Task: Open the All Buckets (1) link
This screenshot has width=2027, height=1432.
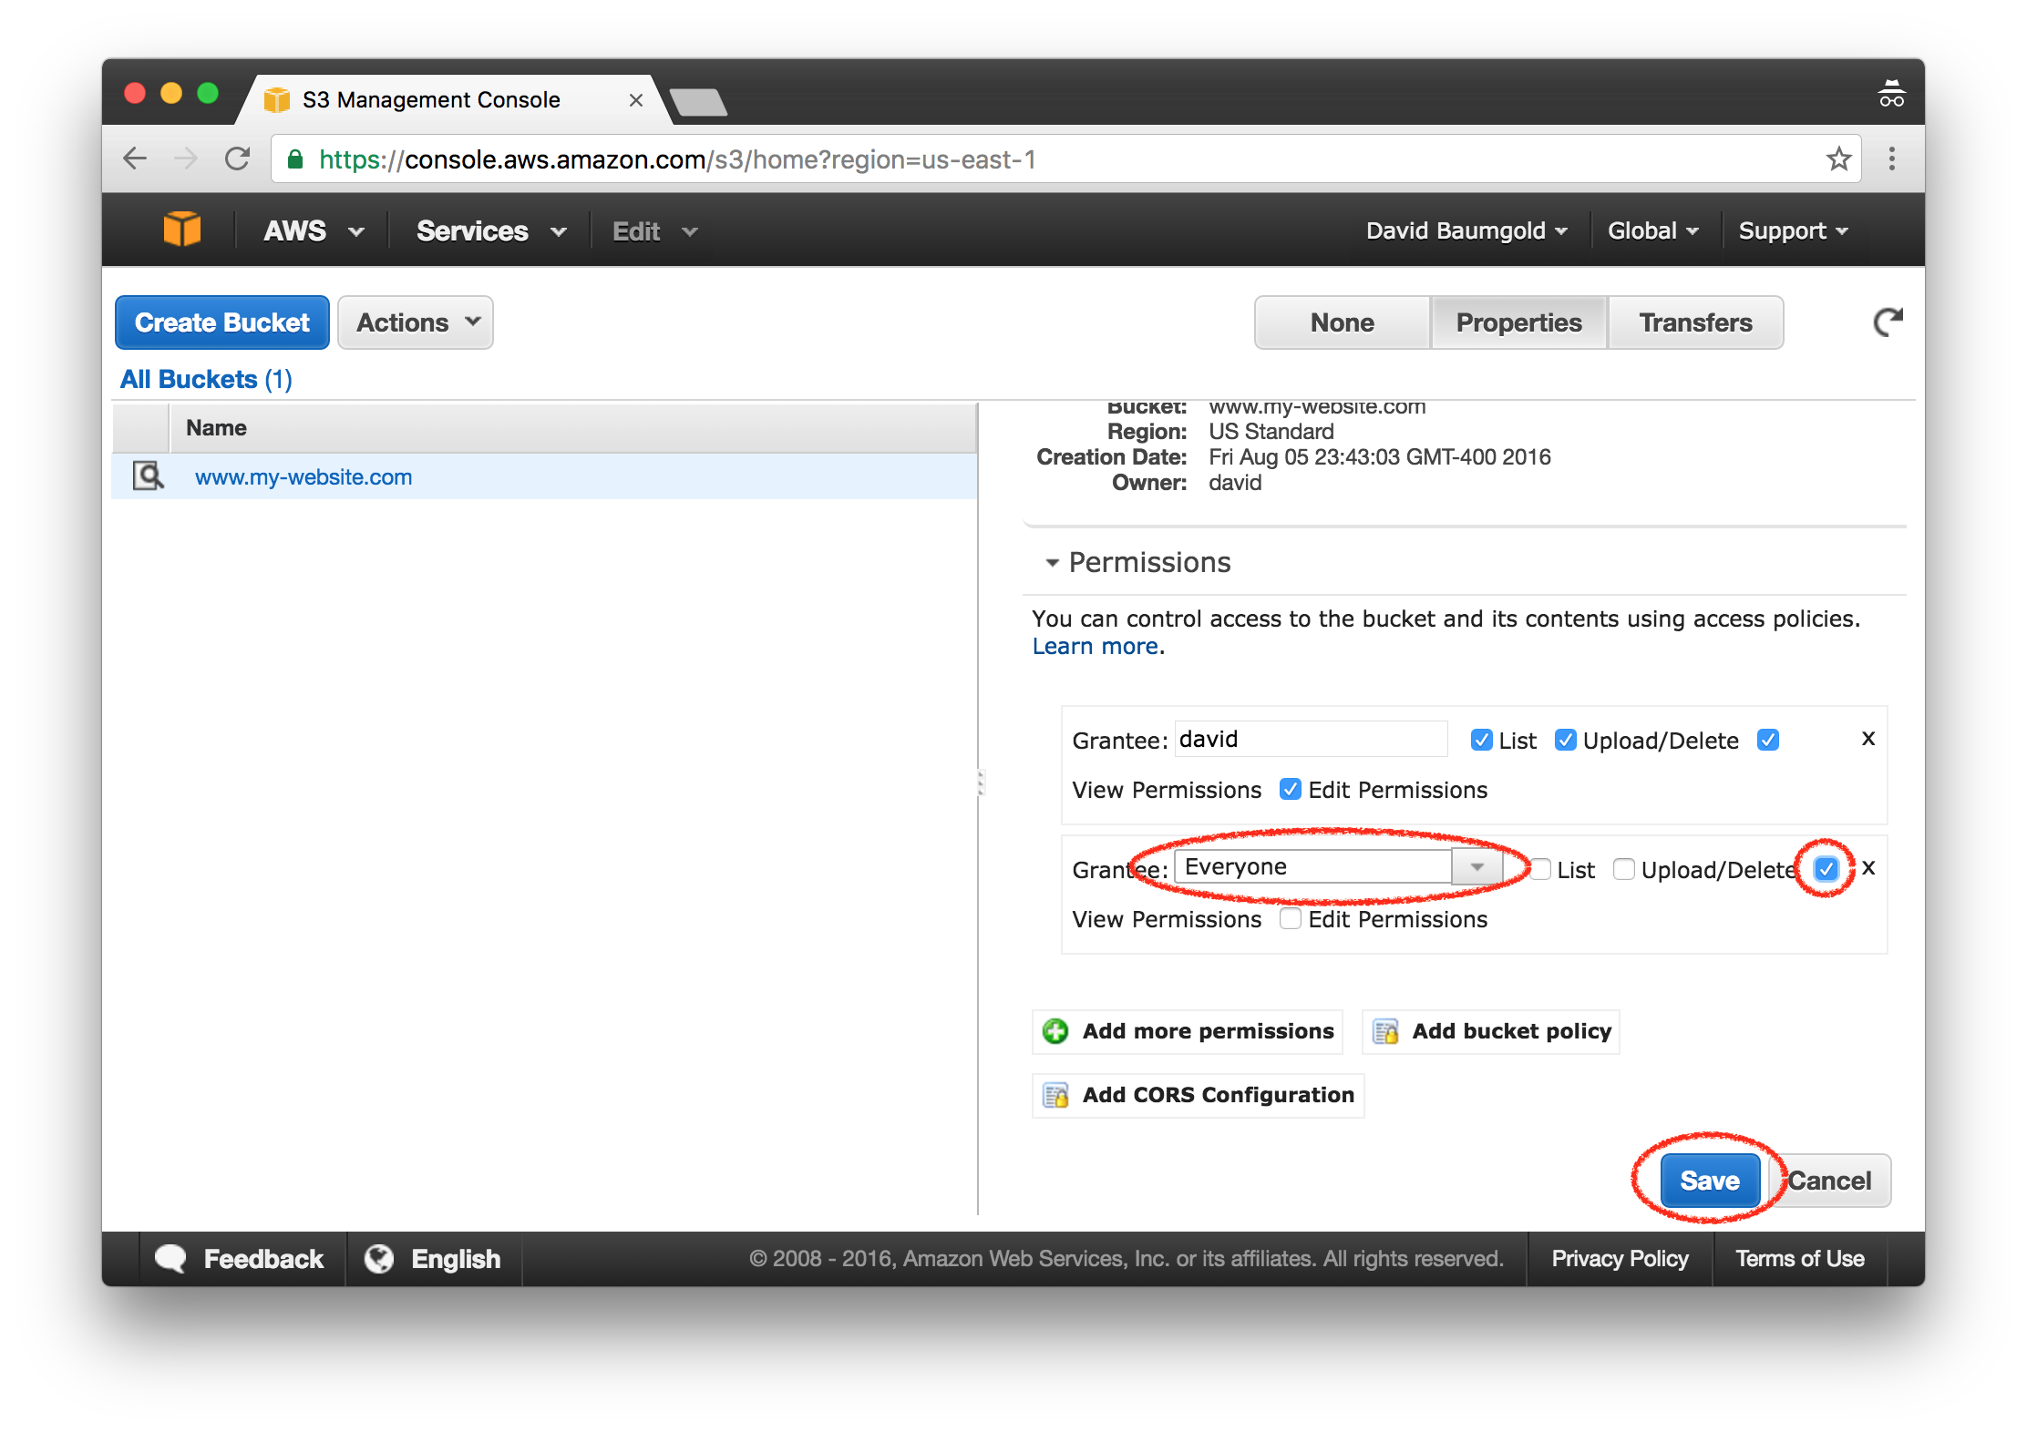Action: point(206,379)
